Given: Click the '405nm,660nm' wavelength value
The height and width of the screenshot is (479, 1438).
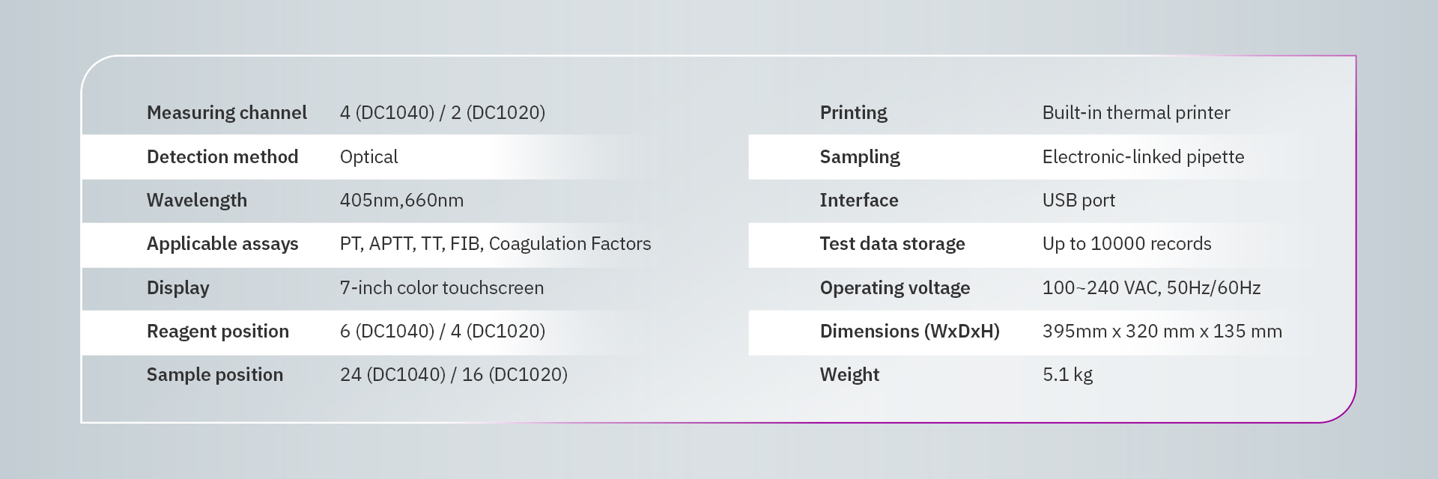Looking at the screenshot, I should pos(401,201).
